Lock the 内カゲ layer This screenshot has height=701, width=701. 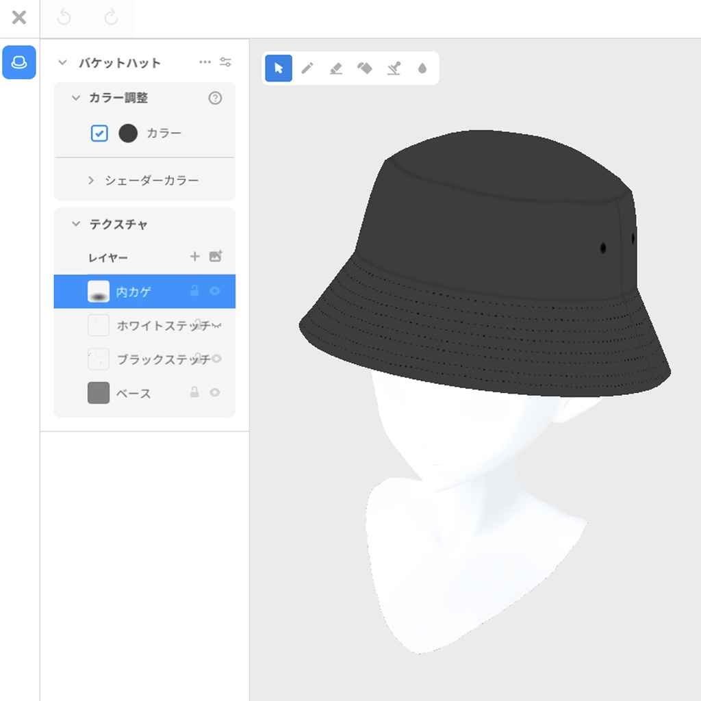pos(194,290)
